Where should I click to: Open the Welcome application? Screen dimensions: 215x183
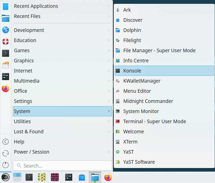click(164, 132)
